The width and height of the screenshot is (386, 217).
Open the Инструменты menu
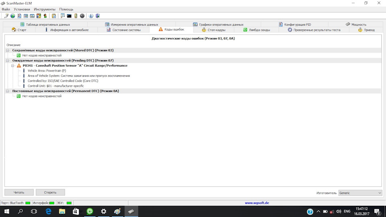(x=45, y=9)
